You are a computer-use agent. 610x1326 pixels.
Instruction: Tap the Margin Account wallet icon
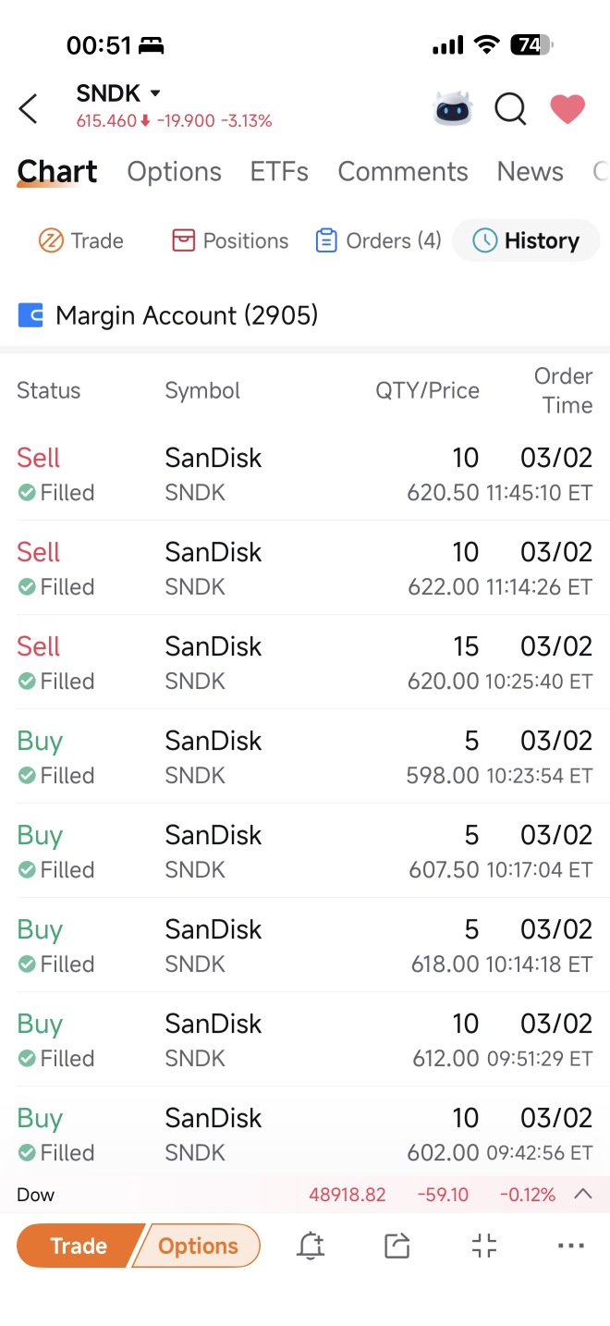pyautogui.click(x=30, y=315)
